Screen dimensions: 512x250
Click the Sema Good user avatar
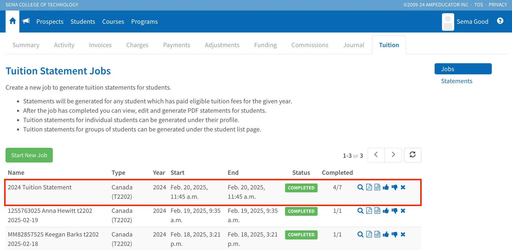pos(448,22)
